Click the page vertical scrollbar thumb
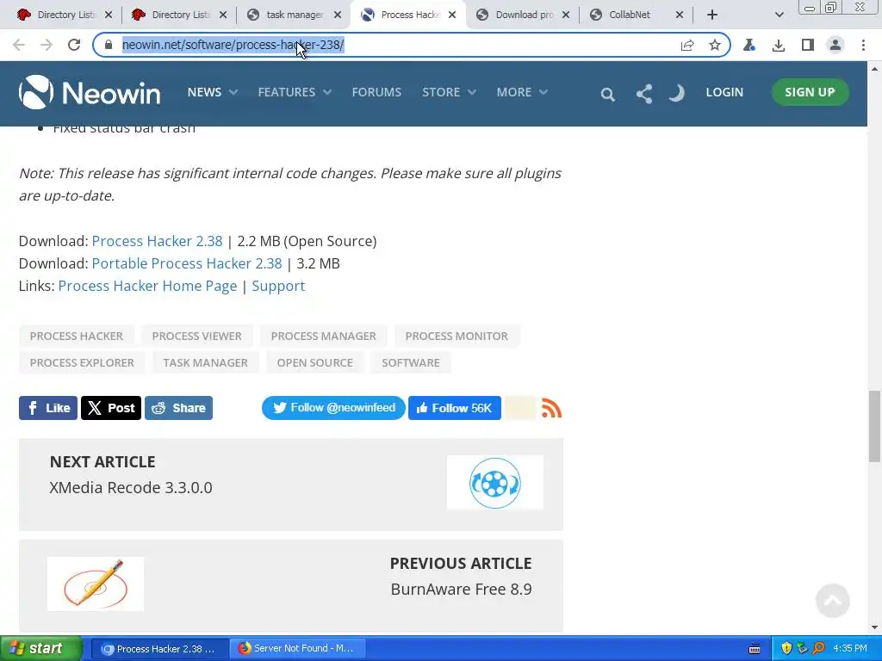The width and height of the screenshot is (882, 661). tap(874, 425)
